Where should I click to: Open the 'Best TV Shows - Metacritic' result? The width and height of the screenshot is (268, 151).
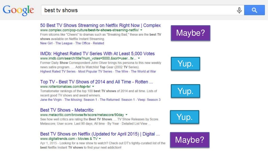67,110
